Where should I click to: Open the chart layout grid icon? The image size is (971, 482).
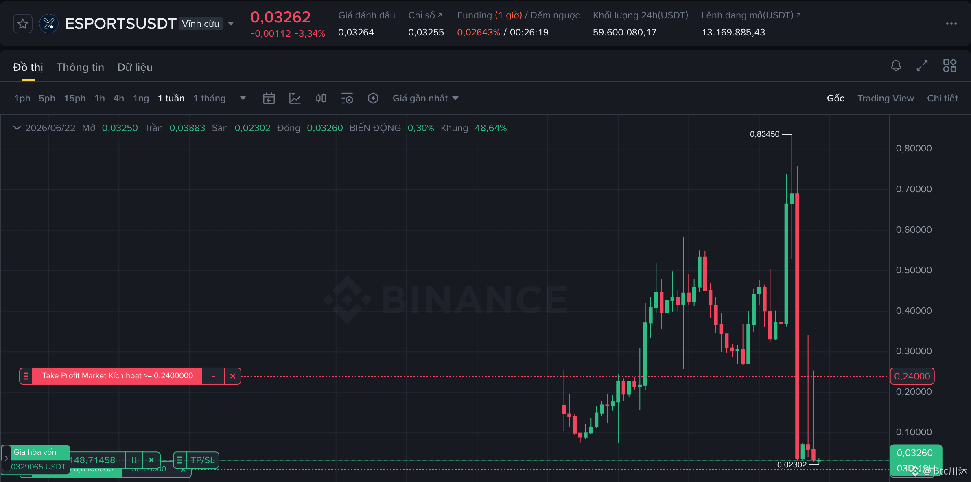coord(949,66)
